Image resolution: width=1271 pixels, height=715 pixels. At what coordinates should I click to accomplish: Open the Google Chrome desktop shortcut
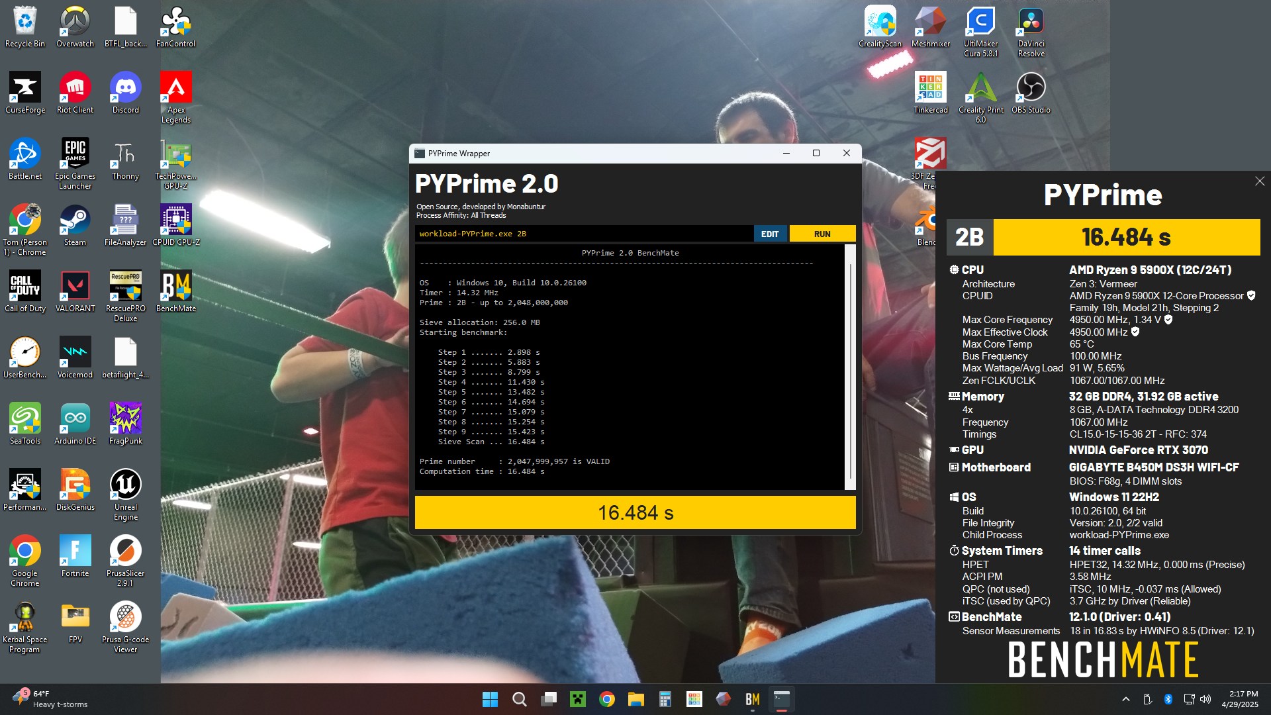(25, 561)
